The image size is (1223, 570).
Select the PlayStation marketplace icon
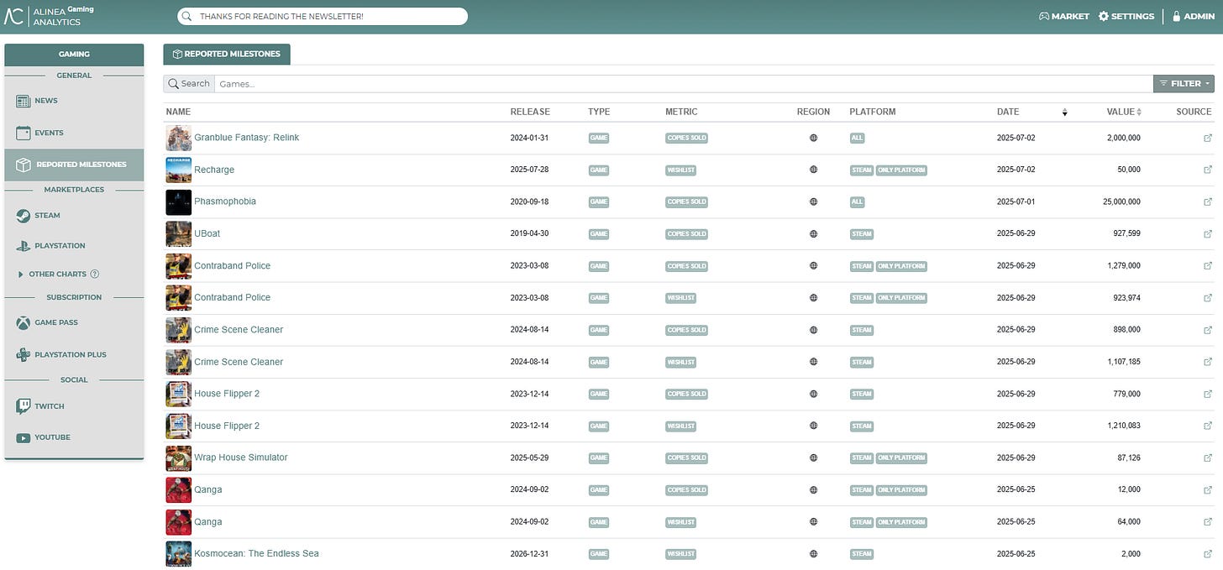click(24, 246)
